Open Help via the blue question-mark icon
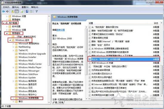164x109 pixels. tap(27, 11)
